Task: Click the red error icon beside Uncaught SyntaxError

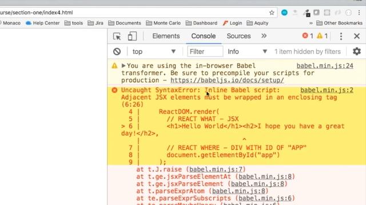Action: [114, 90]
